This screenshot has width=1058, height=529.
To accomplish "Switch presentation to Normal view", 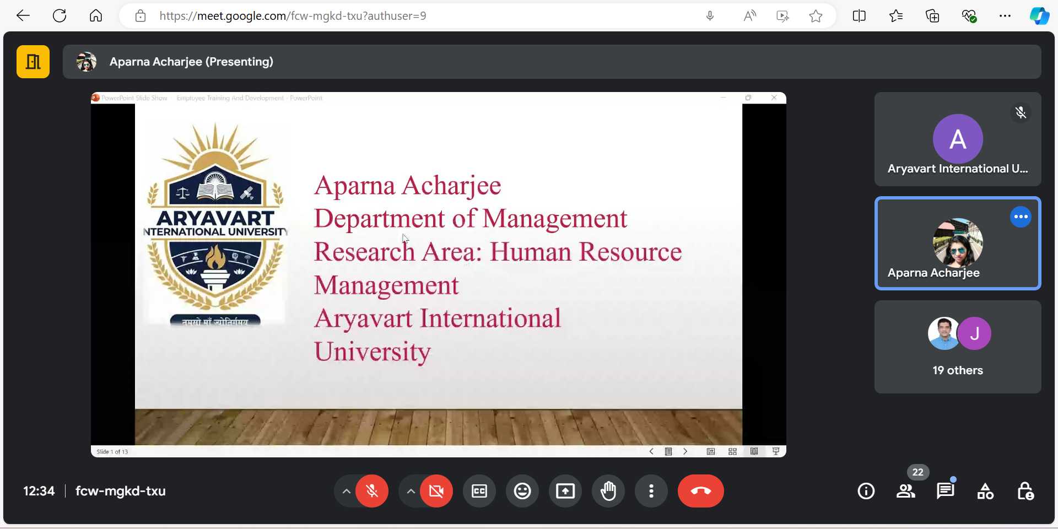I will (711, 451).
